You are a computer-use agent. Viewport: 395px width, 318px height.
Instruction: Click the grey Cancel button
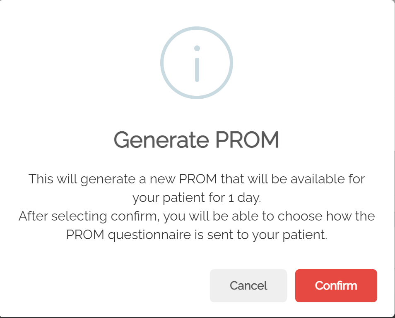248,286
